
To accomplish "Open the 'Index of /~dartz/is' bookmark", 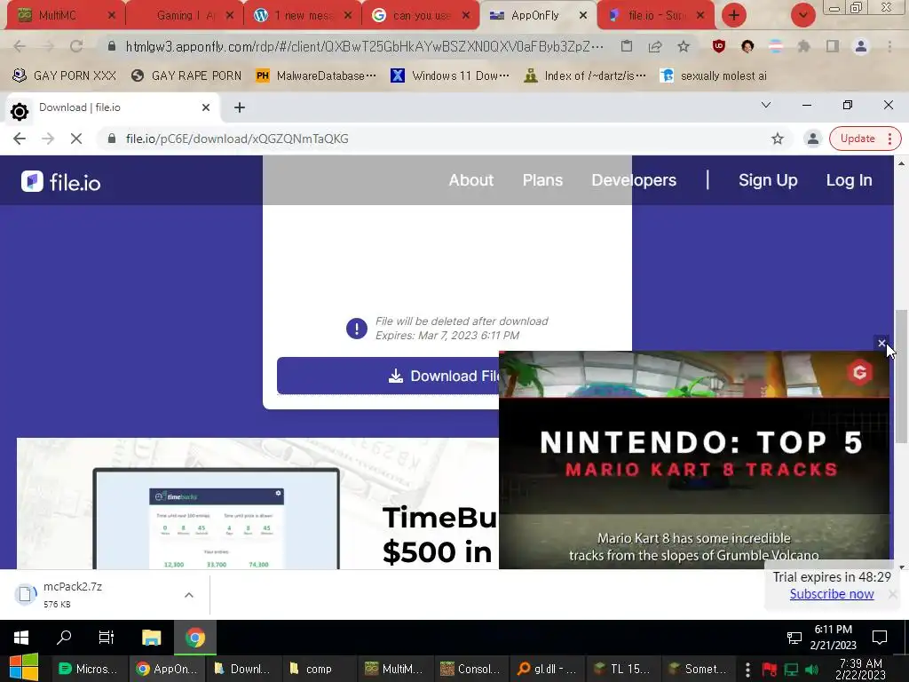I will coord(584,75).
